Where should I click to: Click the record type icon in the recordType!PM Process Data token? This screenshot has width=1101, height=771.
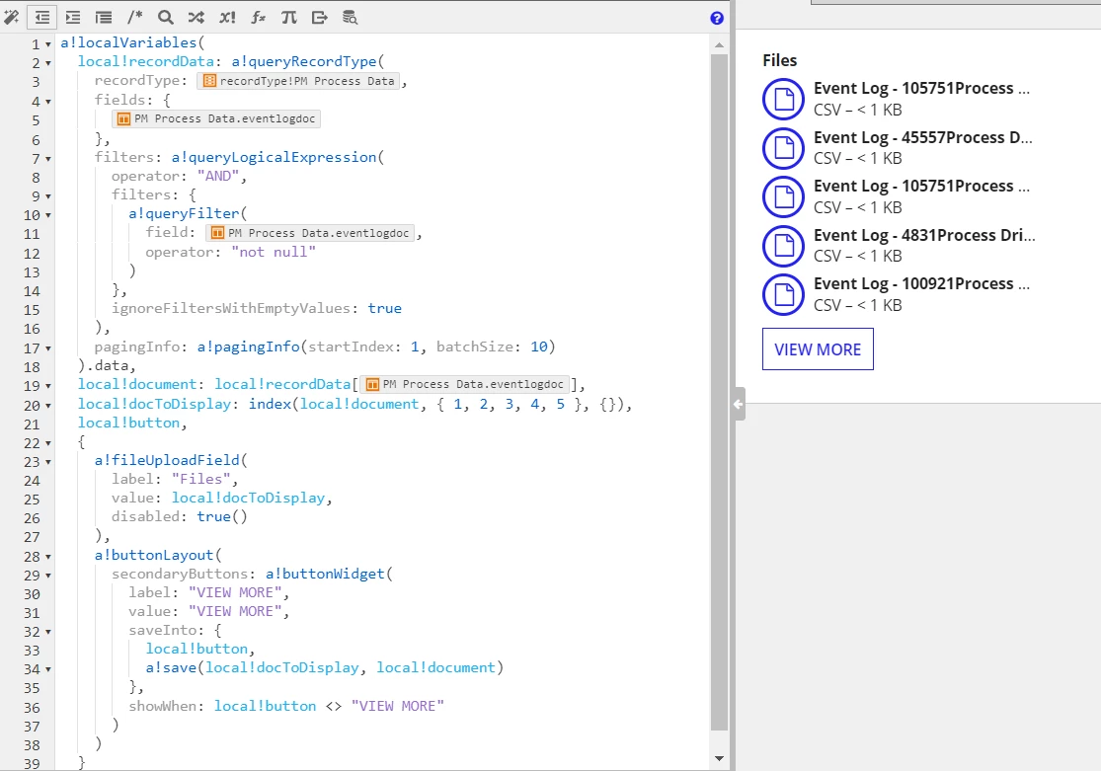pyautogui.click(x=209, y=81)
